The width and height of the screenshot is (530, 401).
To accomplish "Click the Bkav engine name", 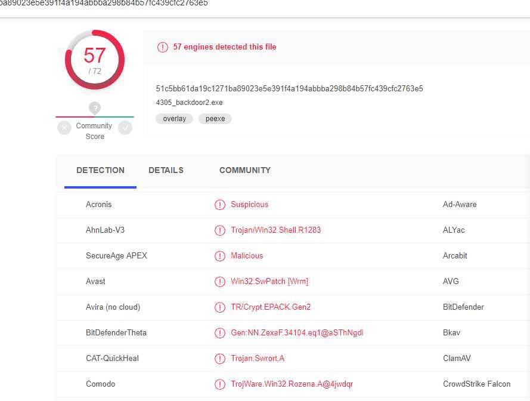I will (451, 332).
